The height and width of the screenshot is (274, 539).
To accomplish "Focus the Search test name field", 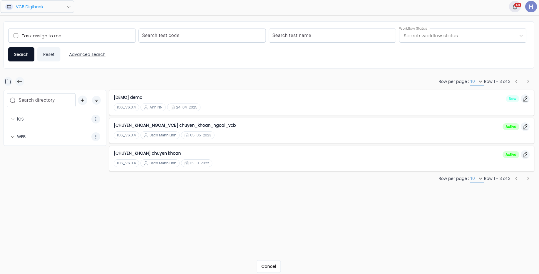I will (332, 36).
